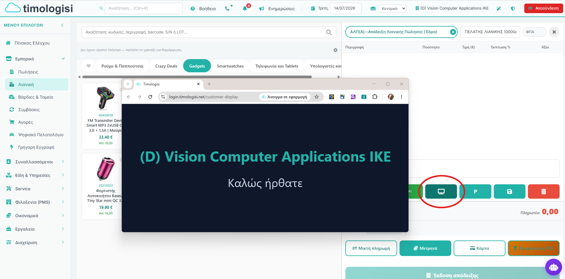Focus the global Αναζήτηση (Ctrl+K) field

[x=144, y=8]
